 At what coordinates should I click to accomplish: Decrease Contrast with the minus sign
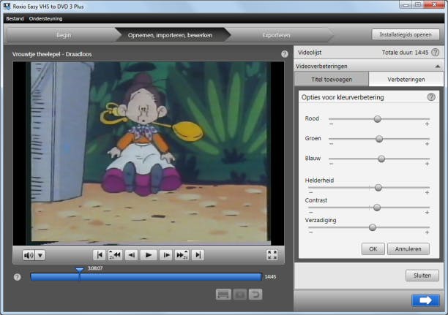pyautogui.click(x=311, y=213)
